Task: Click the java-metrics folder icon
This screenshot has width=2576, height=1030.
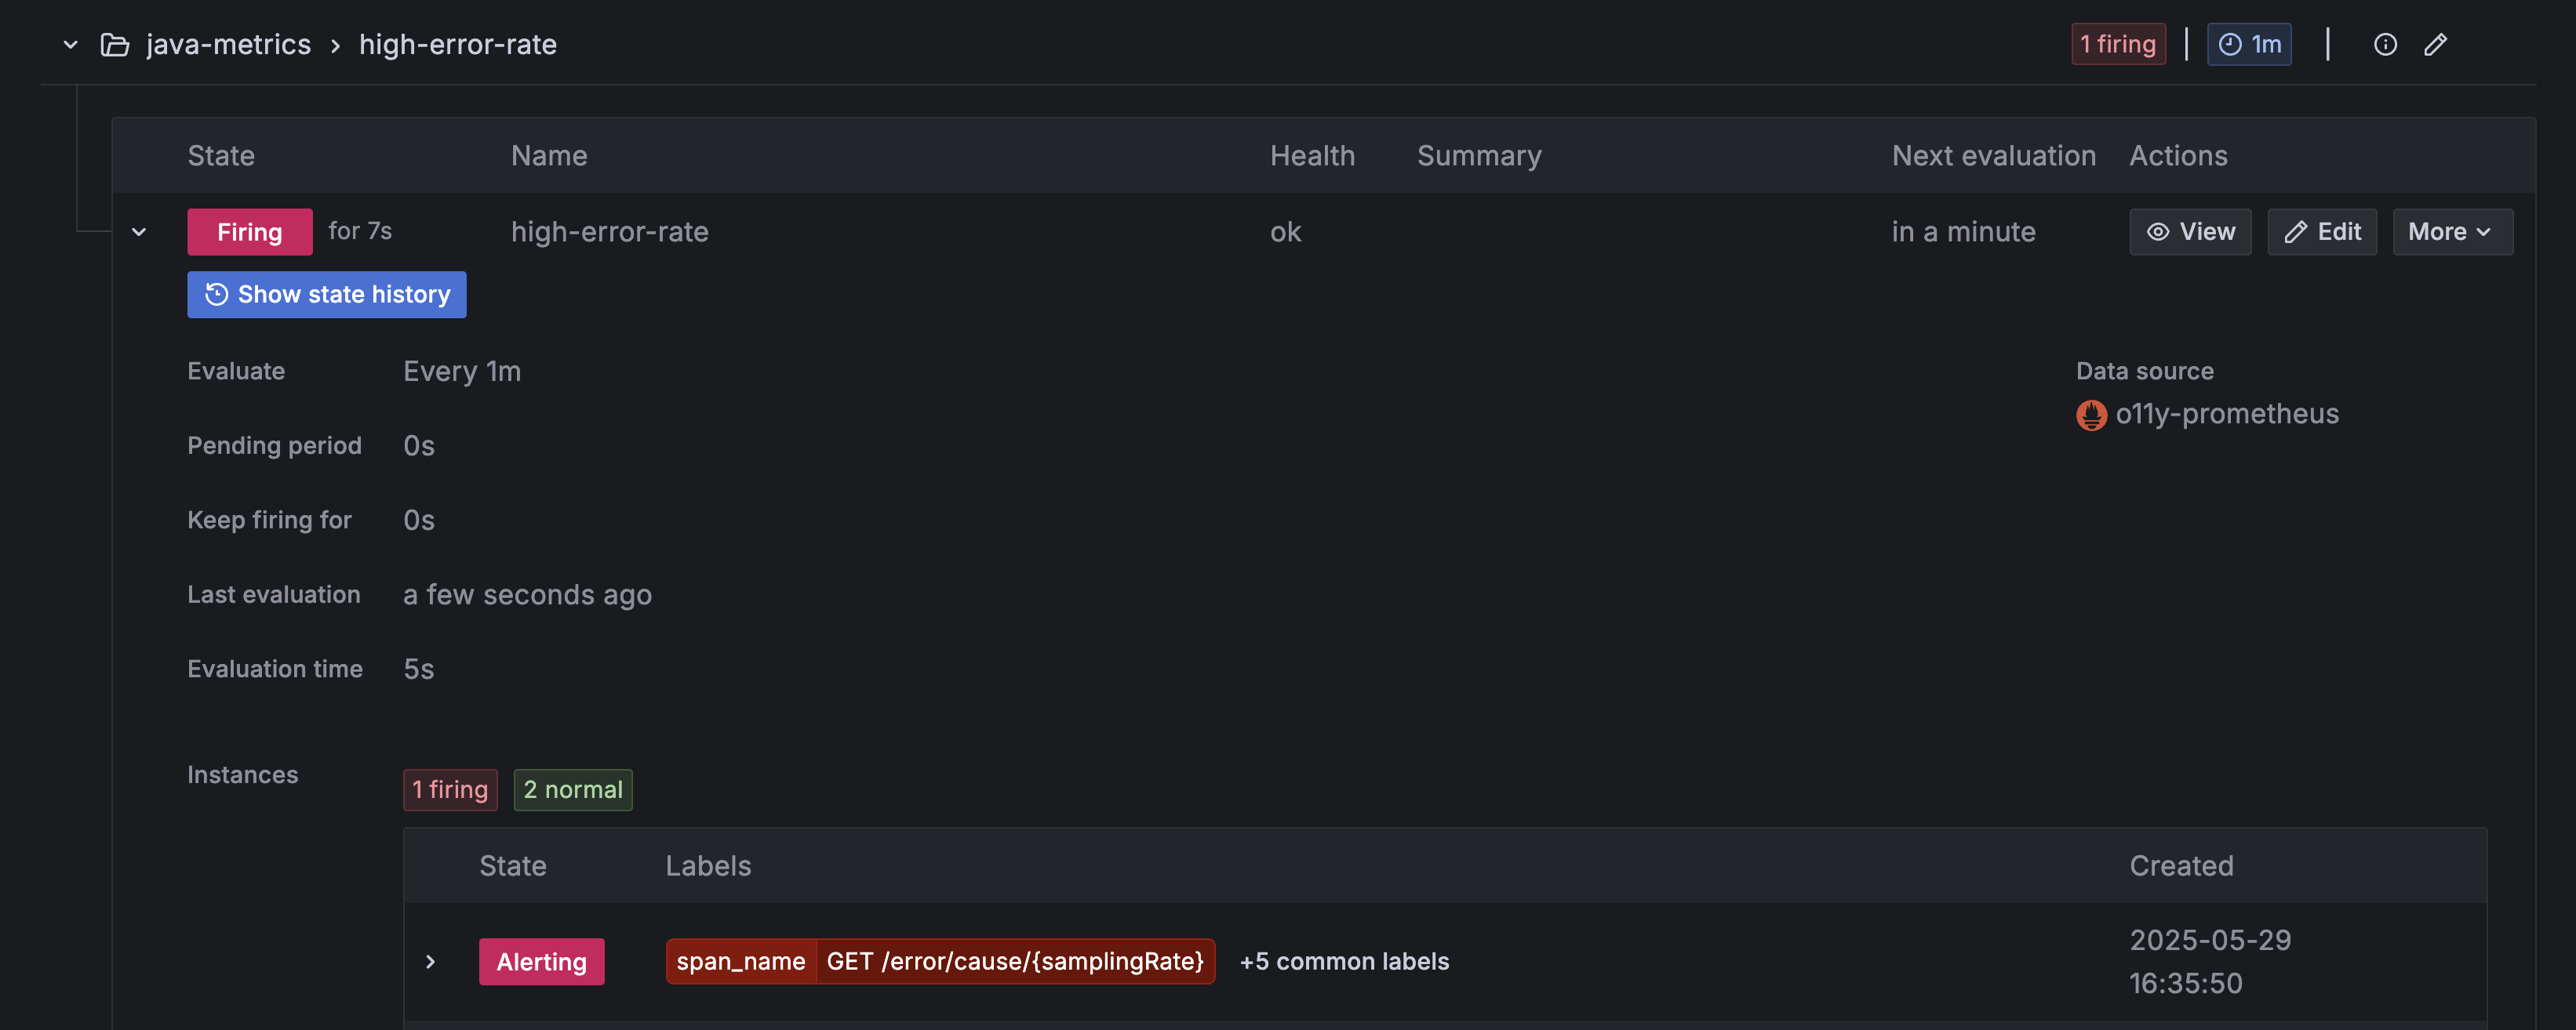Action: (115, 45)
